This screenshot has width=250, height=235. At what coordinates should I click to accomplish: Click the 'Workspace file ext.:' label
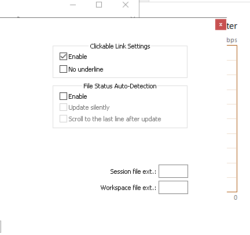(x=128, y=188)
